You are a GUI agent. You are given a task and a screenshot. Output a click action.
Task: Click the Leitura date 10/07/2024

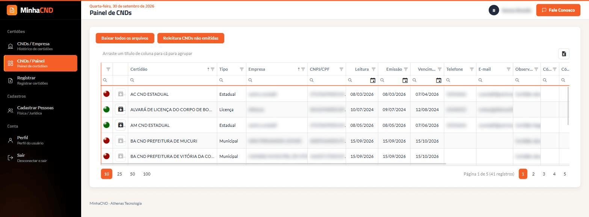point(362,110)
